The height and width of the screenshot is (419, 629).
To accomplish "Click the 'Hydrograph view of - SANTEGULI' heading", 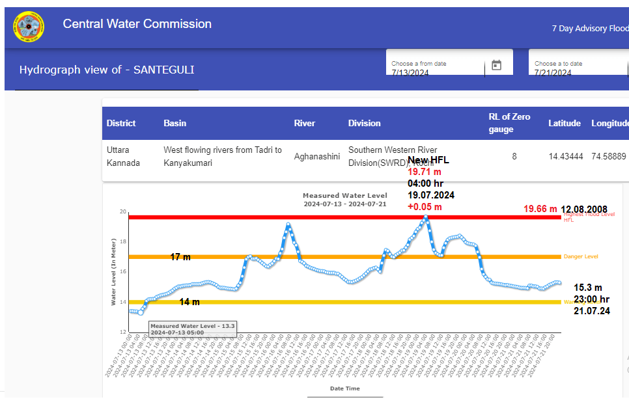I will (x=107, y=70).
